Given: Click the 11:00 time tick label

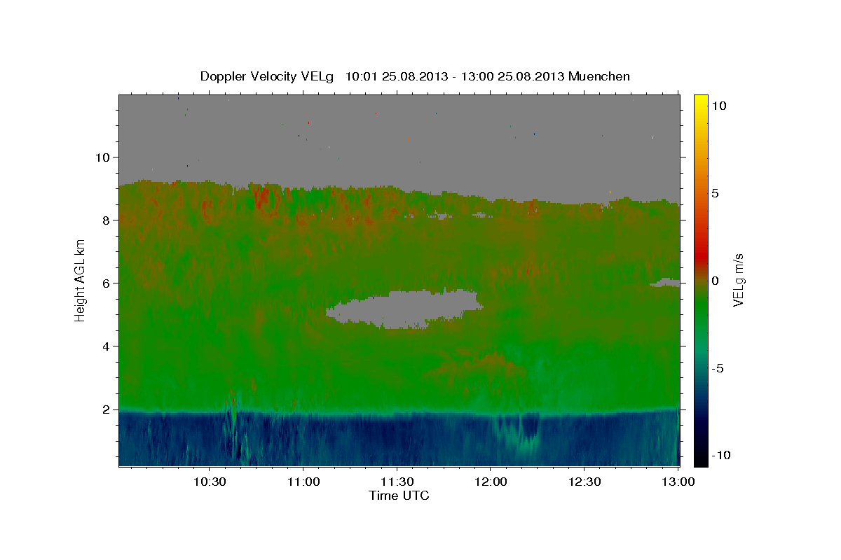Looking at the screenshot, I should 303,482.
